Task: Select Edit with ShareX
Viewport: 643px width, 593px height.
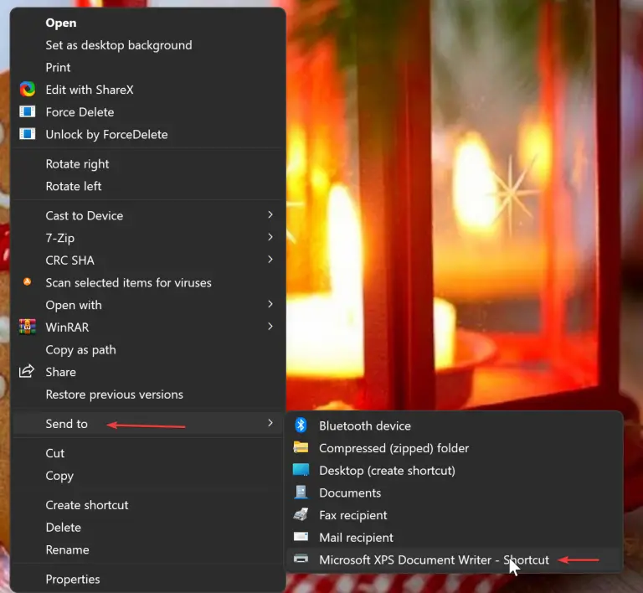Action: (x=148, y=90)
